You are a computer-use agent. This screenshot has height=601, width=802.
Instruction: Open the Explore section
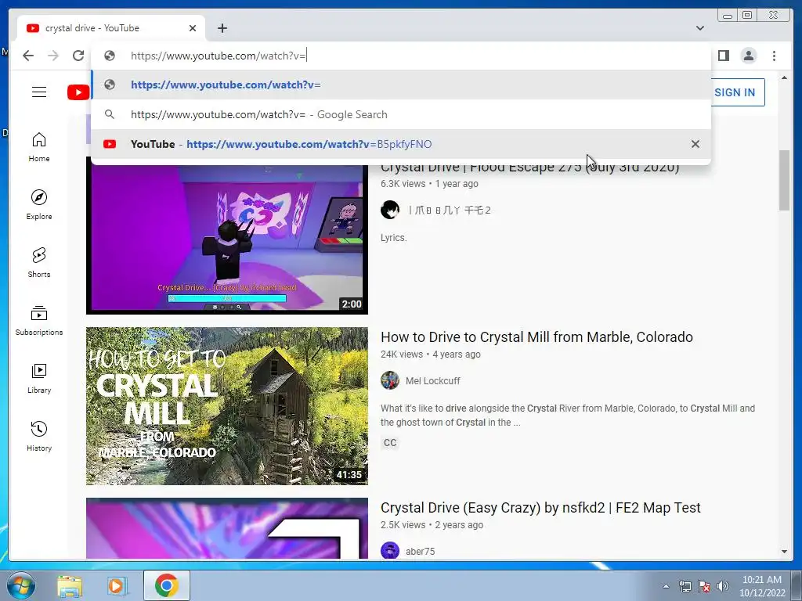39,205
